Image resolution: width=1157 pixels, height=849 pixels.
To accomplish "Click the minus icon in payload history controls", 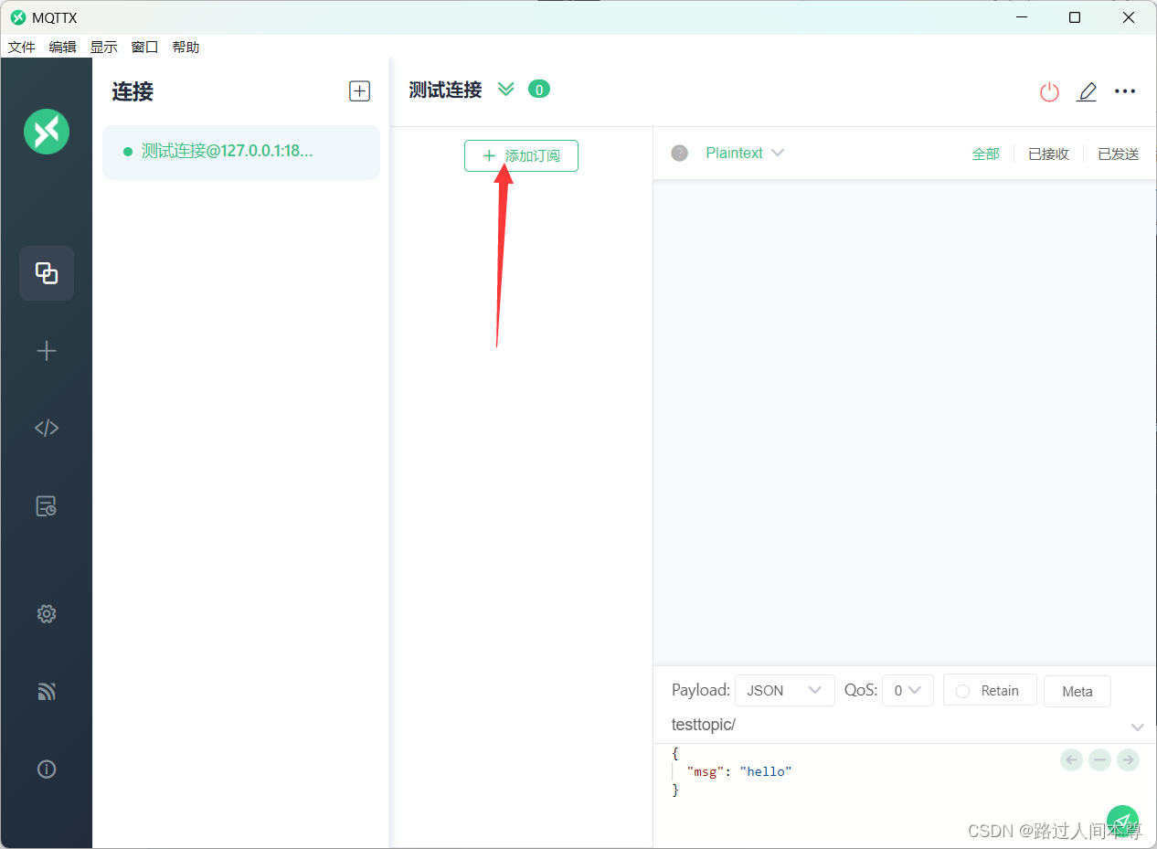I will [x=1100, y=759].
